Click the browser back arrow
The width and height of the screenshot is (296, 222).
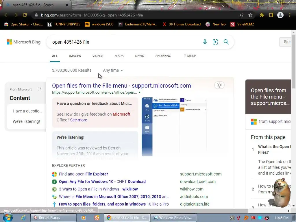pos(6,15)
